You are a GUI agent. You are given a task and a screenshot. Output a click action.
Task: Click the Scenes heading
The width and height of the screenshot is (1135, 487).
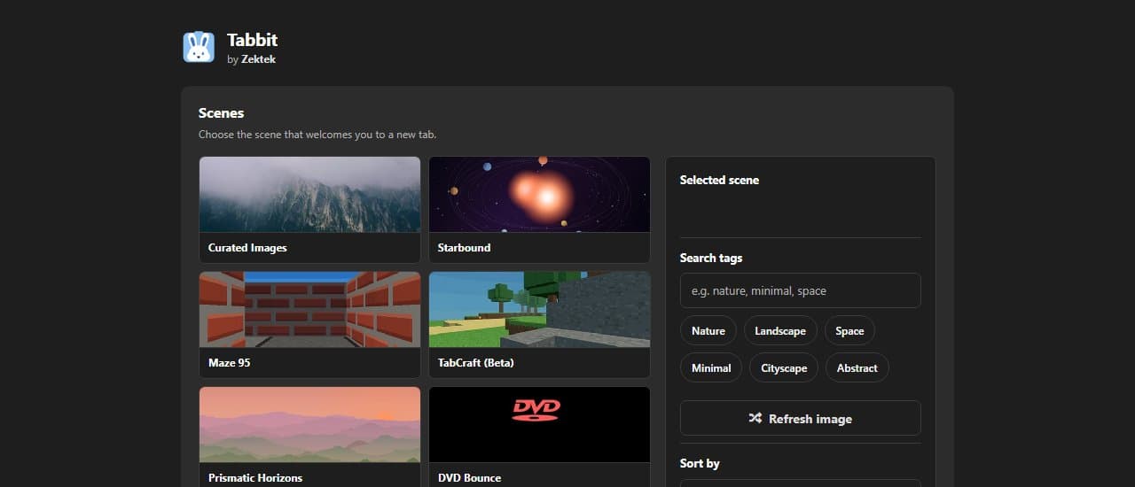tap(221, 113)
